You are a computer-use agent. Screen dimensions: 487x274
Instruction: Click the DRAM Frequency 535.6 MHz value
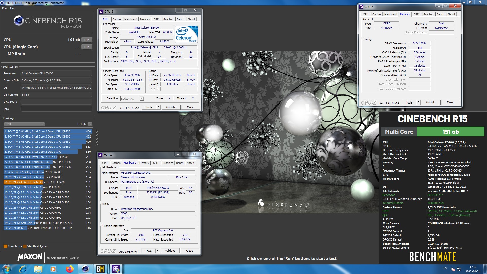[420, 43]
